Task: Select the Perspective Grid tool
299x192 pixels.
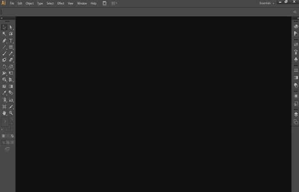Action: 11,80
